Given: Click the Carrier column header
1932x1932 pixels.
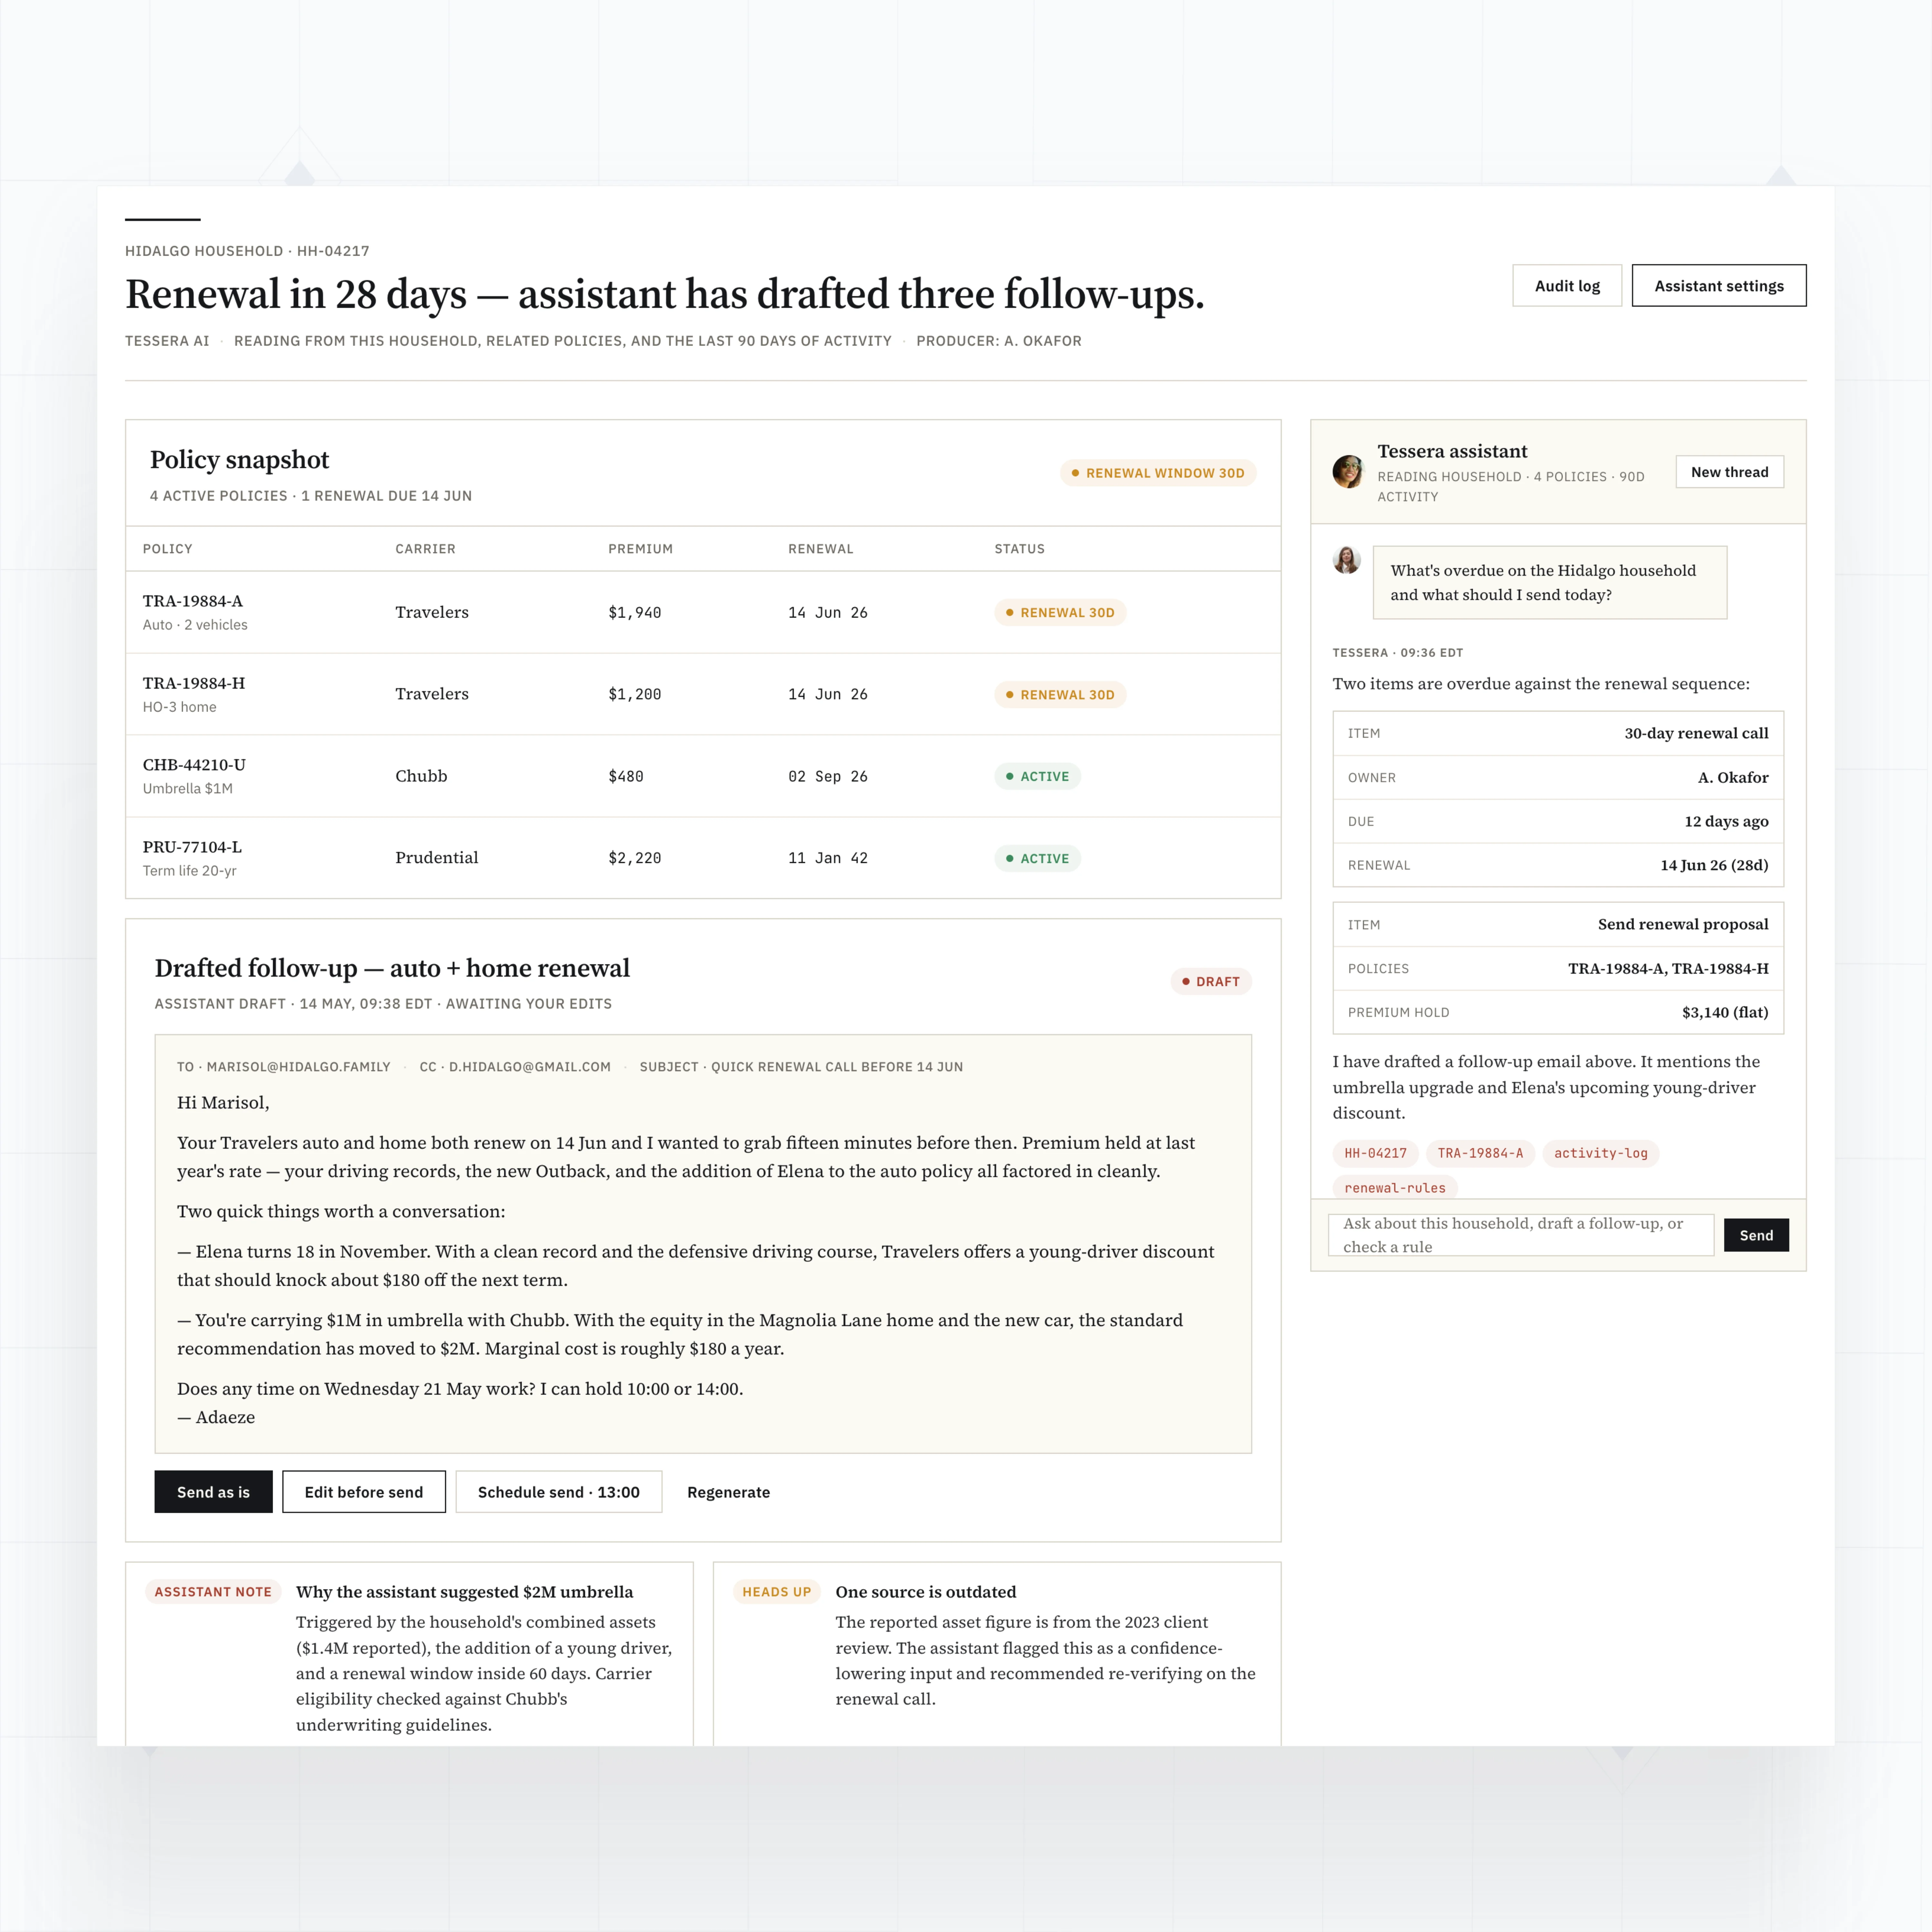Looking at the screenshot, I should tap(425, 549).
